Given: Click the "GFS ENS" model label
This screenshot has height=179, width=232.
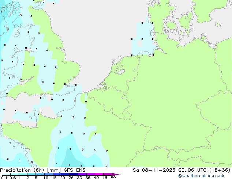Looking at the screenshot, I should (75, 170).
